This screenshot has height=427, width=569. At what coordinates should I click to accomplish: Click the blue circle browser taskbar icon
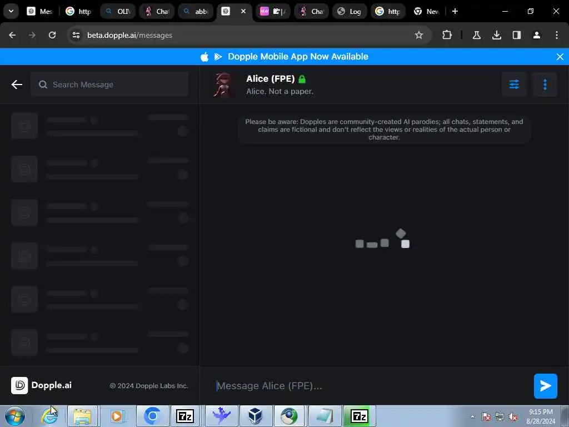point(152,416)
